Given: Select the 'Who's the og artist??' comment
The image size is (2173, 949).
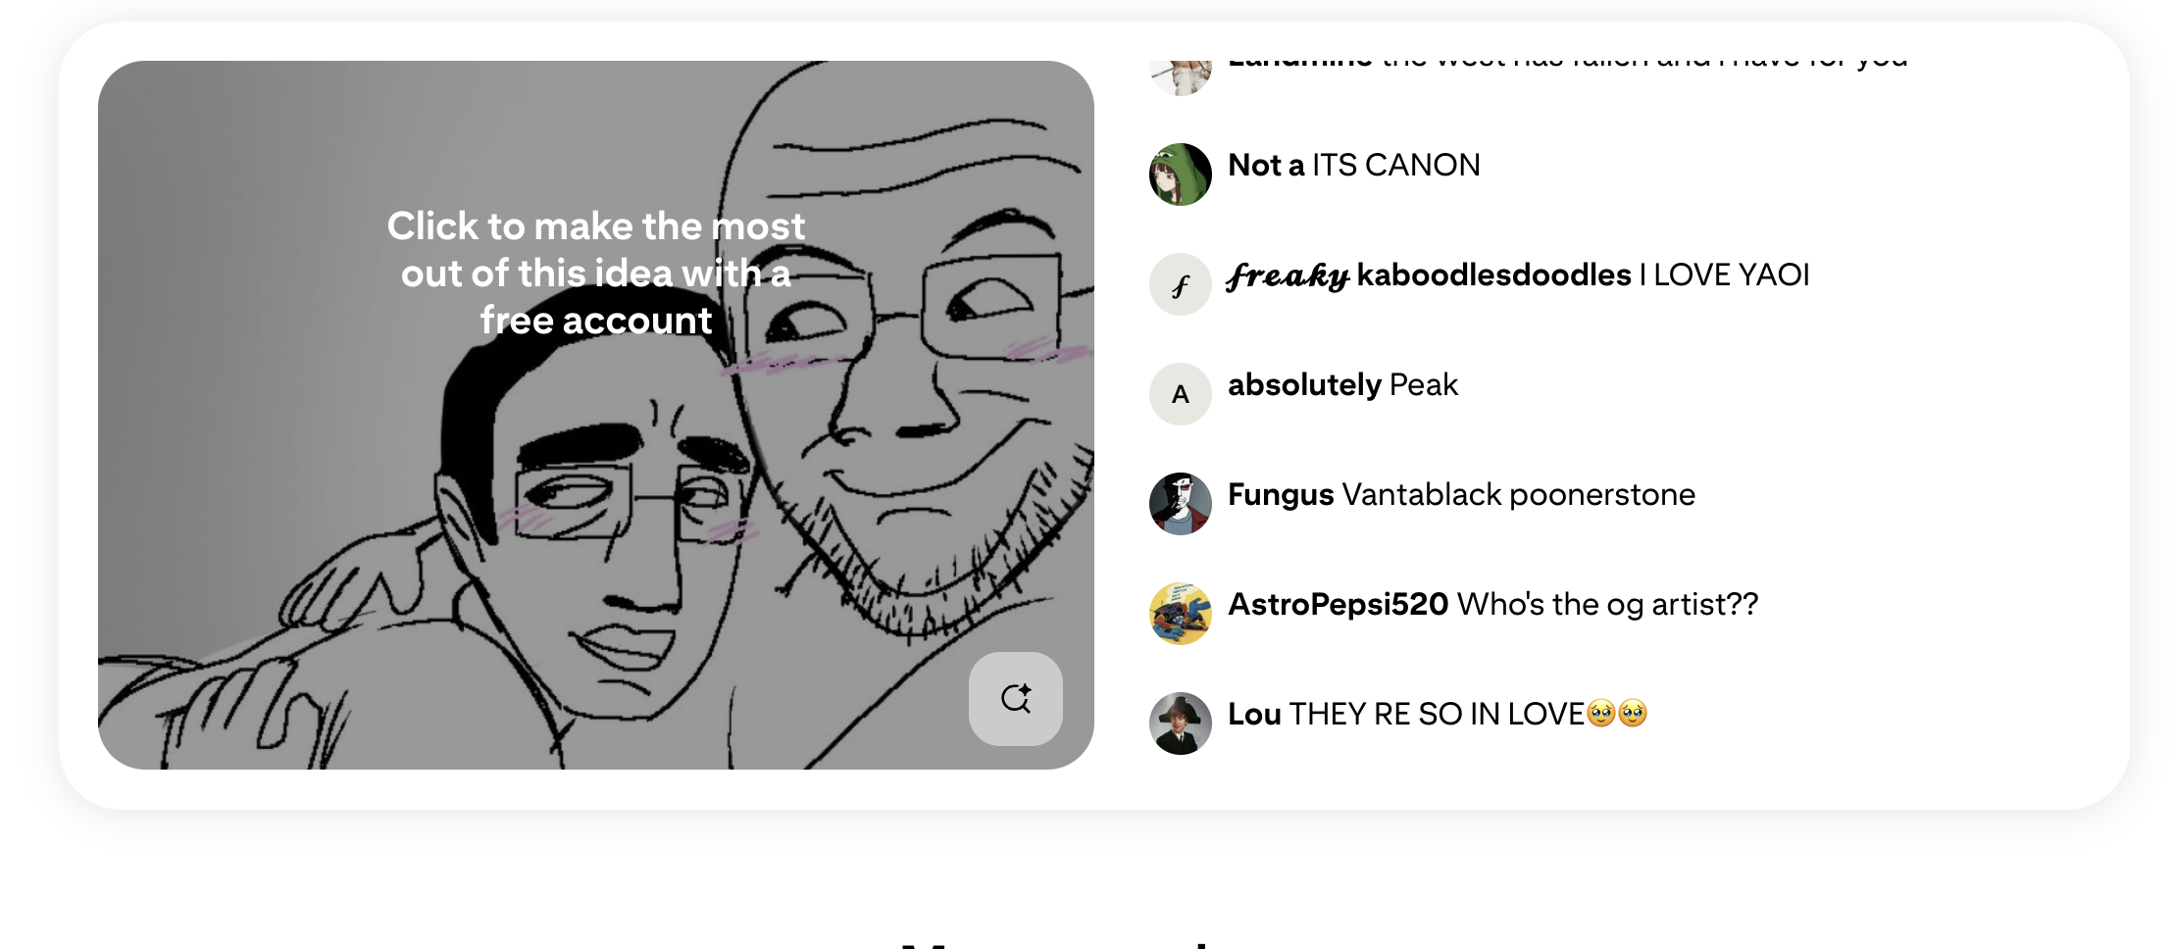Looking at the screenshot, I should [x=1608, y=604].
